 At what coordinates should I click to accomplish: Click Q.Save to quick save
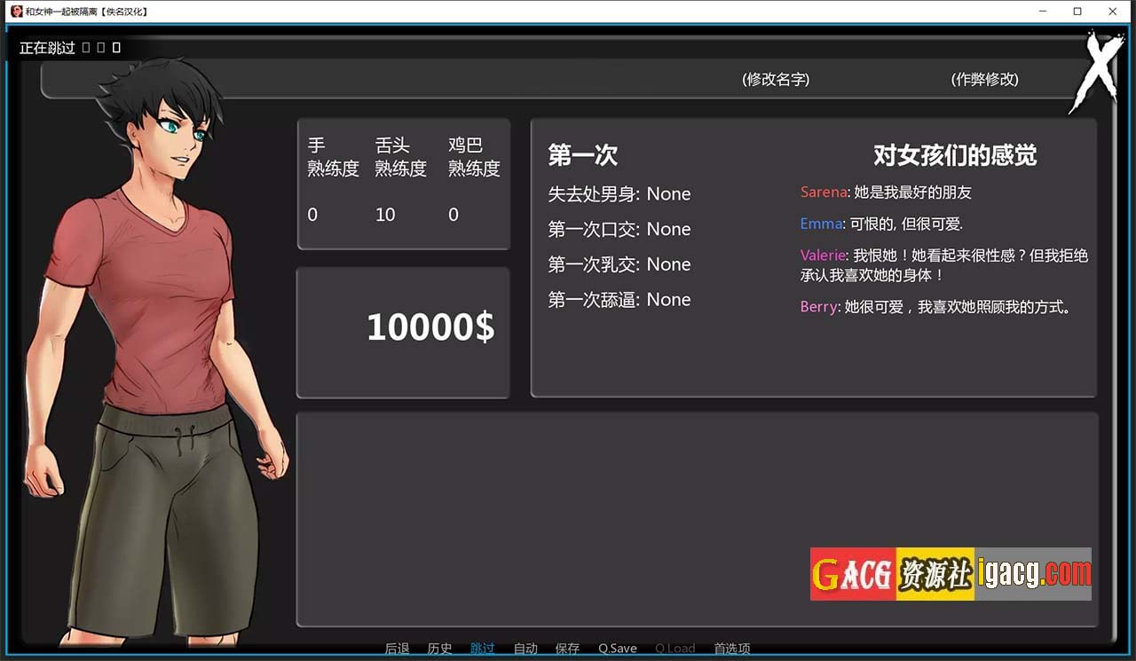pyautogui.click(x=618, y=649)
